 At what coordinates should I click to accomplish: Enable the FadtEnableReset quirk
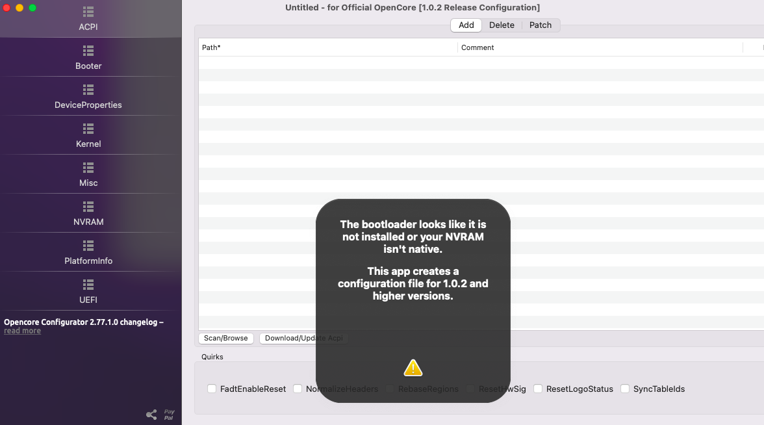click(x=212, y=389)
